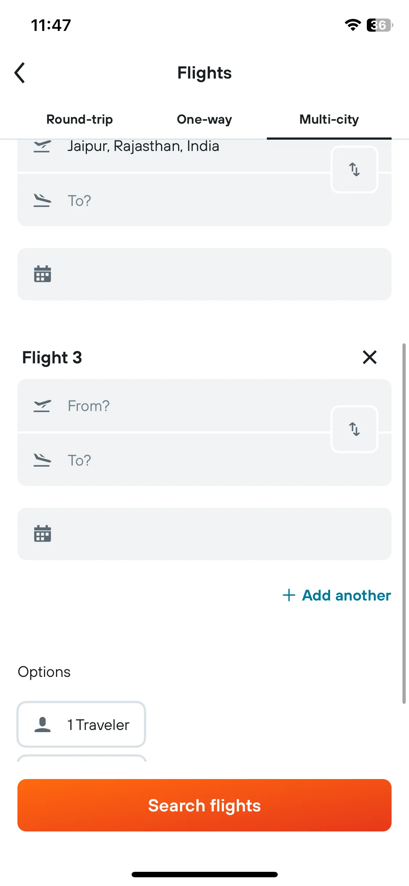Switch to the One-way tab
This screenshot has height=886, width=409.
(204, 119)
